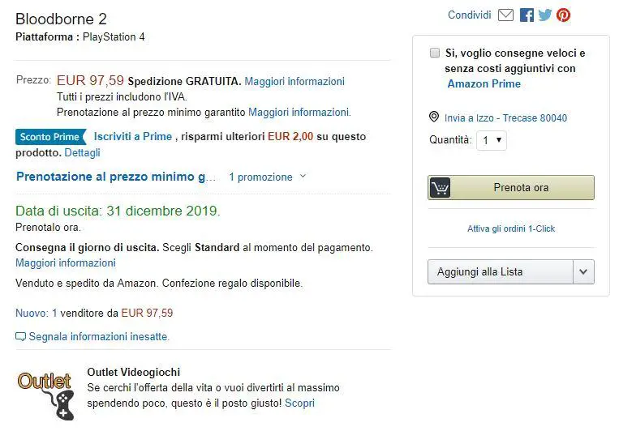Share on Facebook icon
Screen dimensions: 619x431
527,15
